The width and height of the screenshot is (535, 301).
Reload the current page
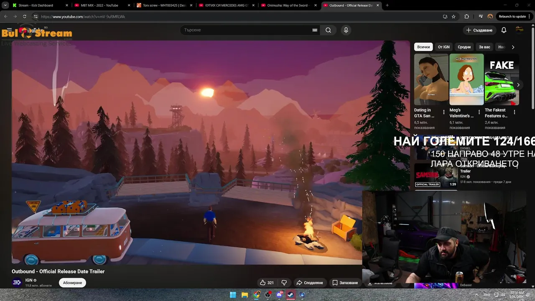click(x=25, y=16)
